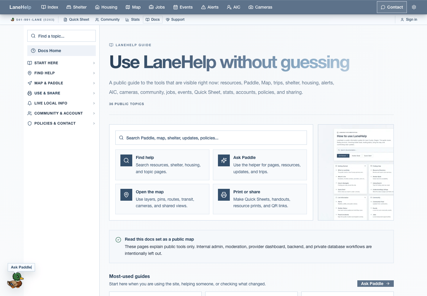Click the help icon in Docs Home
This screenshot has height=296, width=427.
tap(33, 51)
